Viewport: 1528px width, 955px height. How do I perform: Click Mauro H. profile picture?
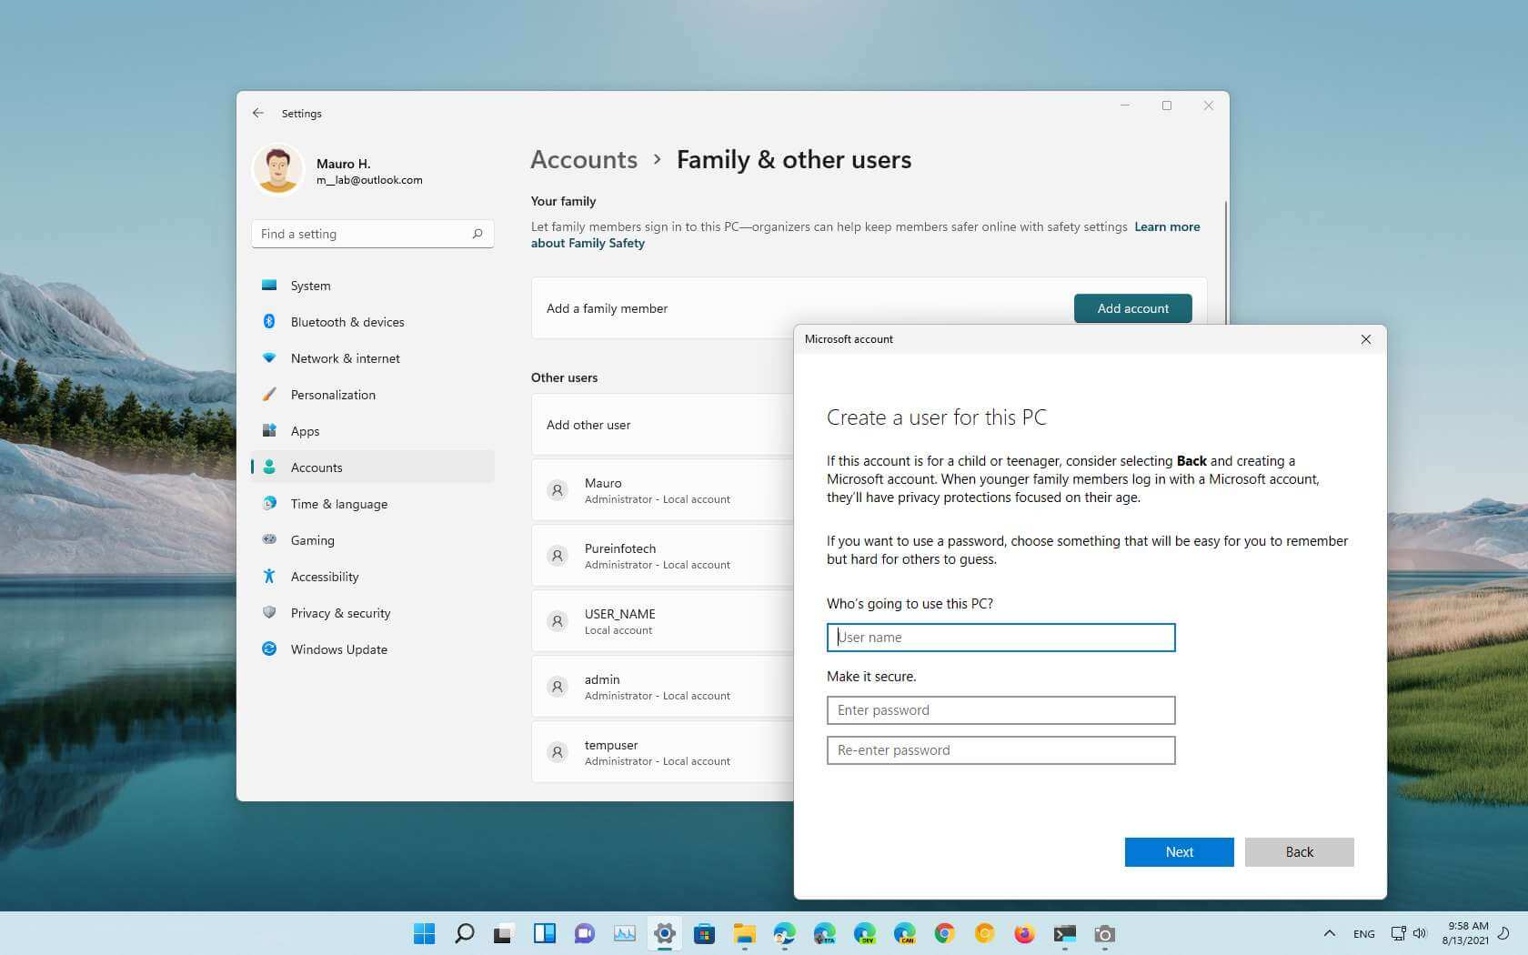point(277,169)
